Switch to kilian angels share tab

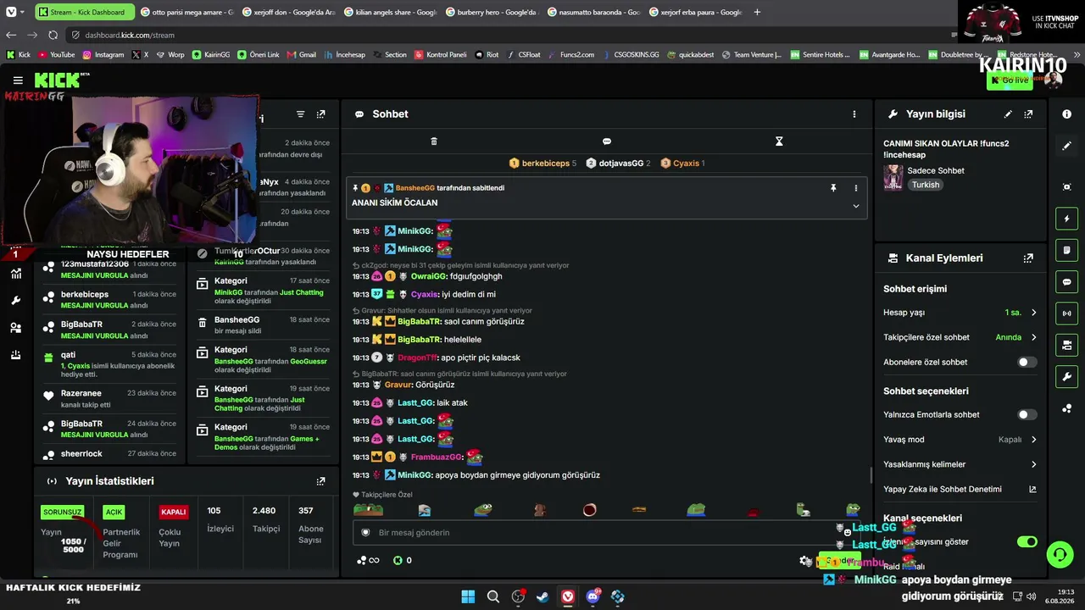coord(389,12)
